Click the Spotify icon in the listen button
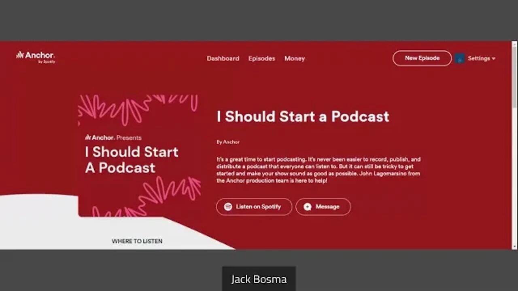 pos(228,207)
